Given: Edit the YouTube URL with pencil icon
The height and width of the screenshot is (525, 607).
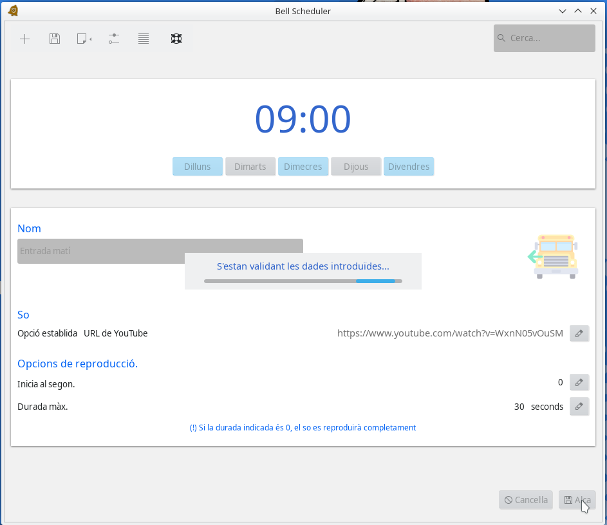Looking at the screenshot, I should pyautogui.click(x=579, y=333).
